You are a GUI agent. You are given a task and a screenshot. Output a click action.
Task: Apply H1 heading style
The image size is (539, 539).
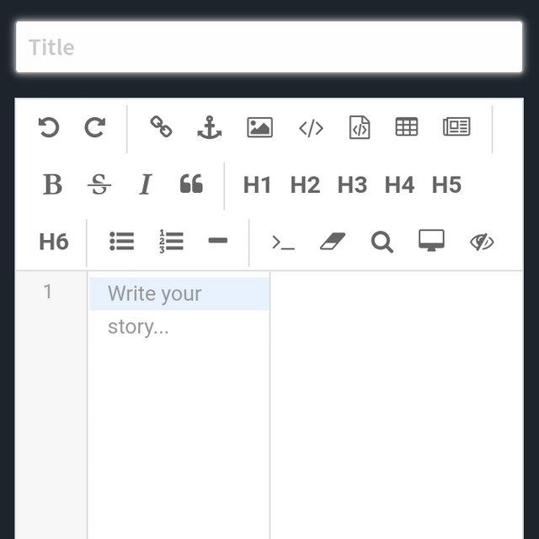click(257, 184)
